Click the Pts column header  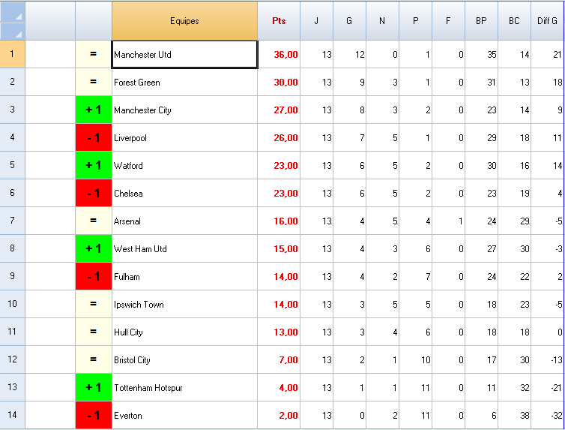tap(279, 21)
